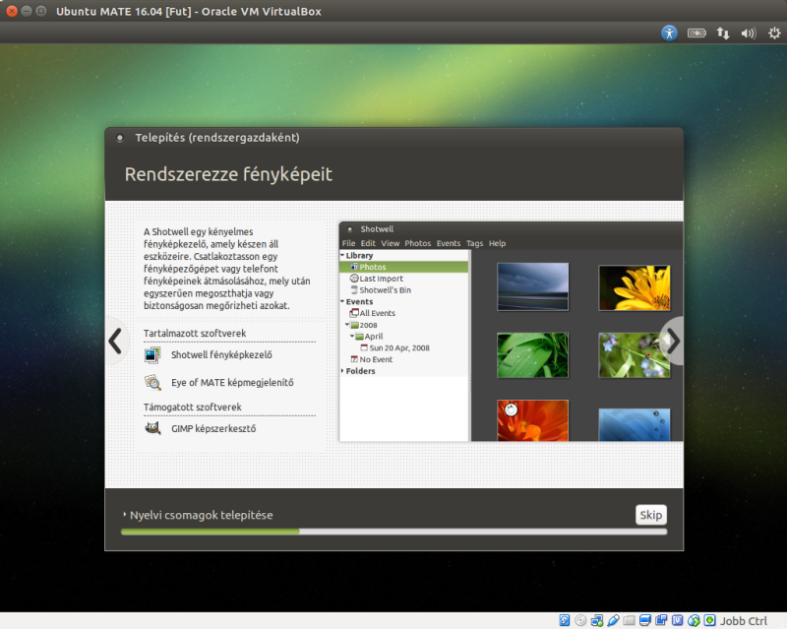Click the VirtualBox optical disc icon
This screenshot has height=629, width=787.
tap(580, 620)
